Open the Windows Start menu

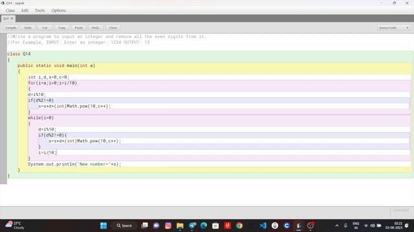tap(103, 226)
